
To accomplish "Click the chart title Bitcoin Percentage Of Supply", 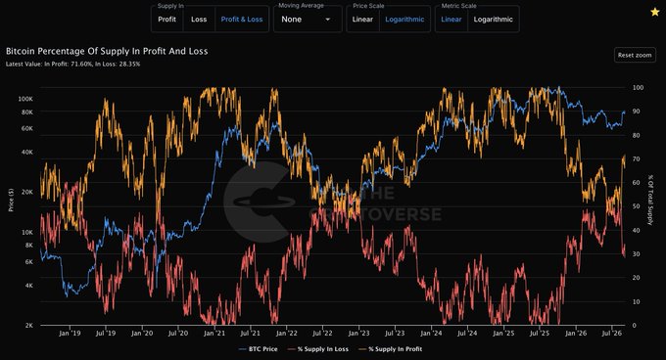I will pos(107,51).
